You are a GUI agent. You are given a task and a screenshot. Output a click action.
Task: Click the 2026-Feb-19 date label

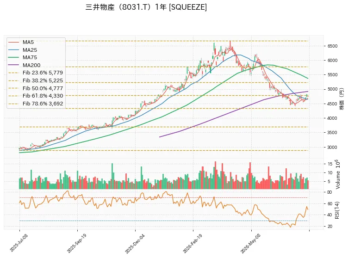[x=193, y=243]
